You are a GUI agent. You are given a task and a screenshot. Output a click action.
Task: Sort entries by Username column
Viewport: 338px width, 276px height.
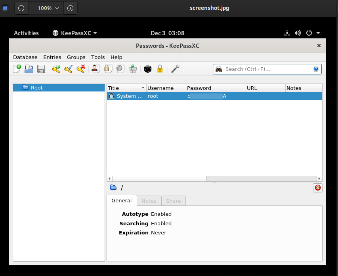coord(166,88)
